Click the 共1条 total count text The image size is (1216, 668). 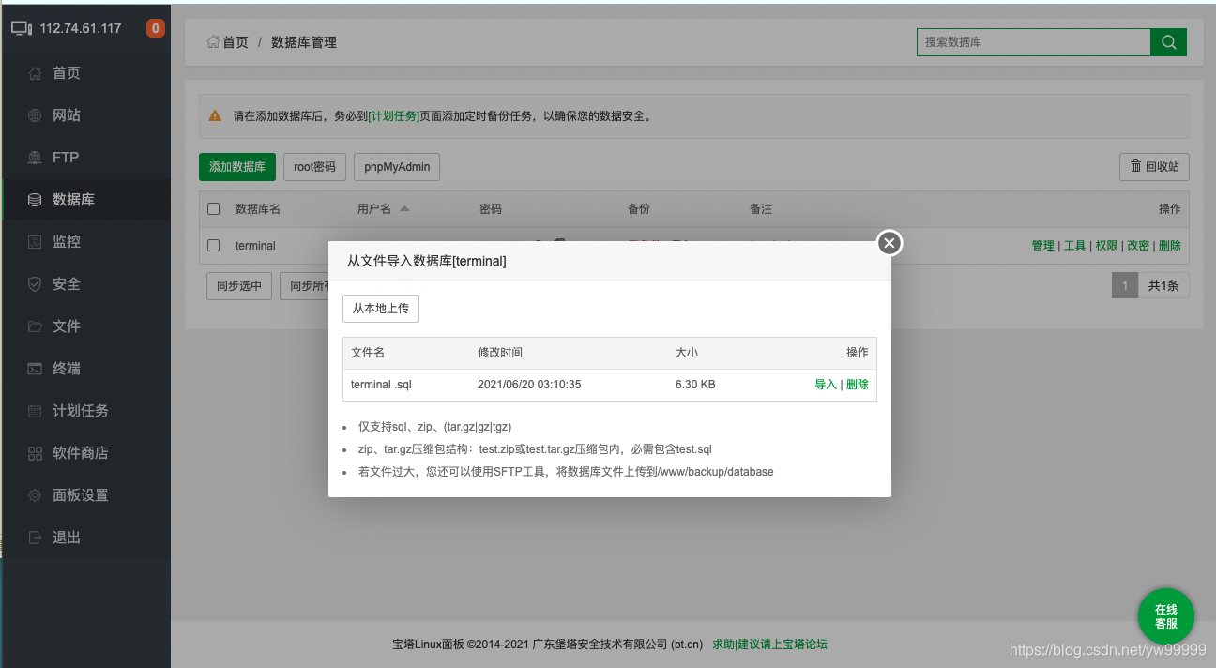1163,285
